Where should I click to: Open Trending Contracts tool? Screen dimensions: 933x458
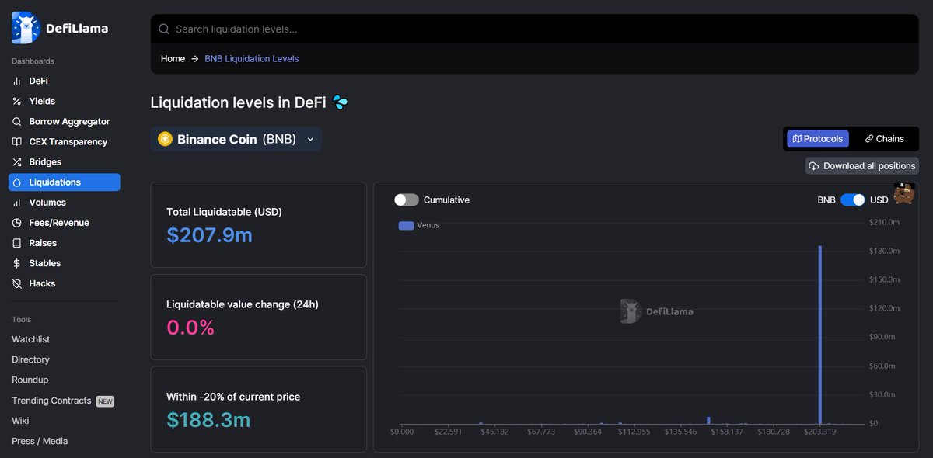51,401
